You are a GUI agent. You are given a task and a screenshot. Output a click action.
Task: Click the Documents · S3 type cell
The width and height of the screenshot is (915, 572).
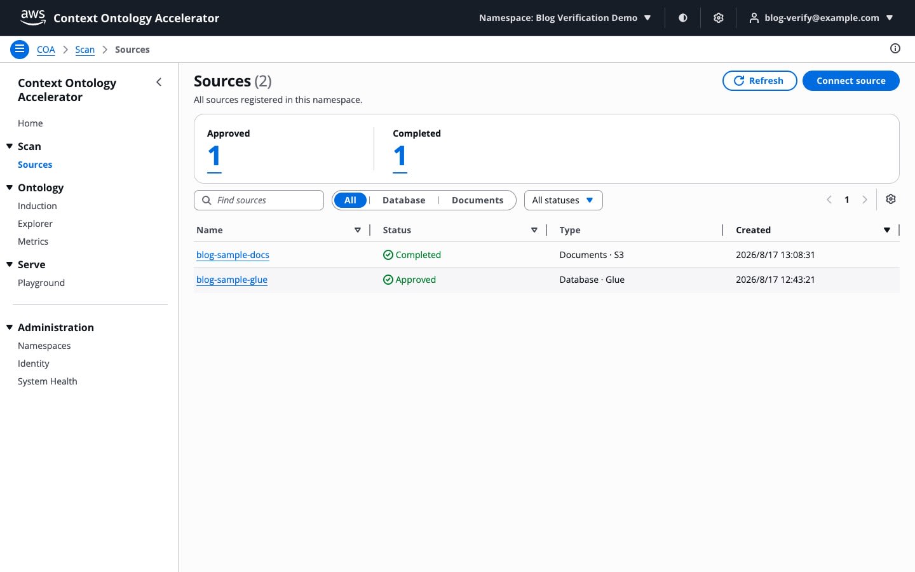[x=592, y=255]
